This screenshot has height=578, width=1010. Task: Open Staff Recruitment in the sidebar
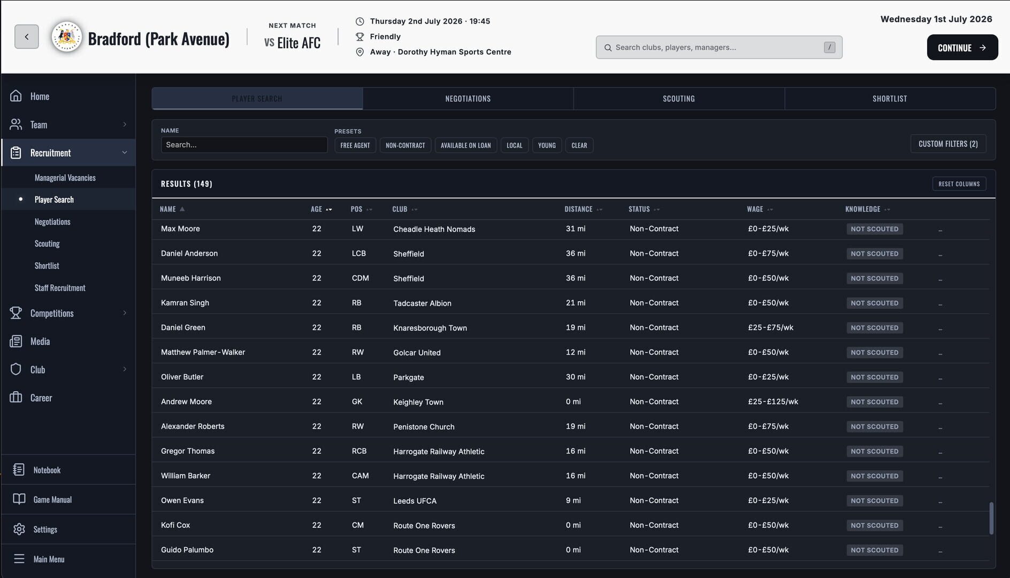click(60, 288)
